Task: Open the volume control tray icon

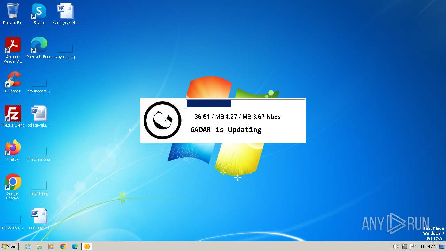Action: point(396,246)
